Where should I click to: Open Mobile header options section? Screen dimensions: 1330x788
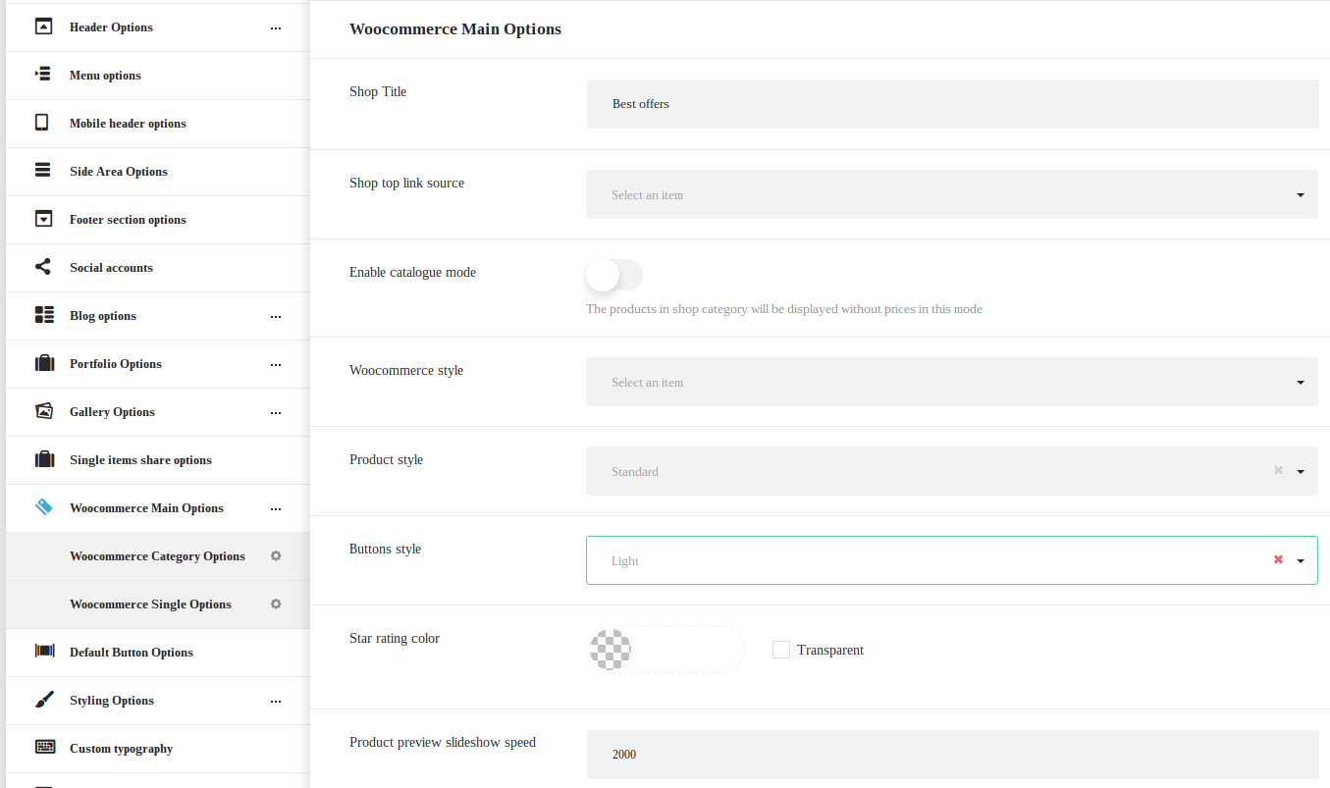[158, 124]
